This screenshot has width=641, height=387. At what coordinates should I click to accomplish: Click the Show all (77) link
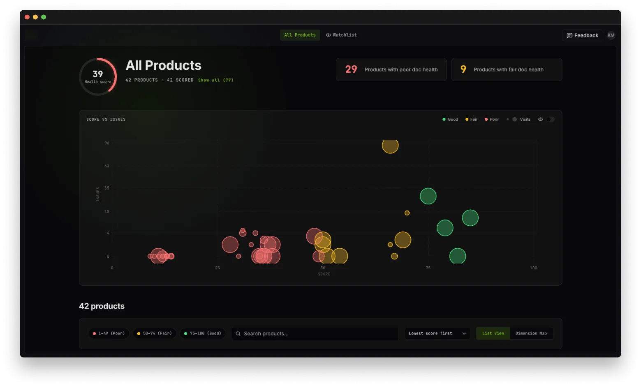215,80
